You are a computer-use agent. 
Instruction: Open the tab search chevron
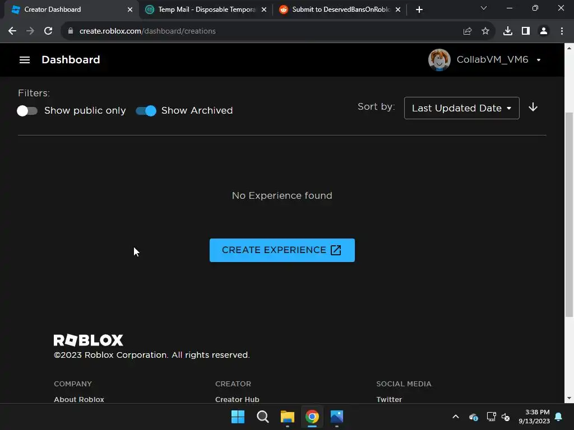coord(484,8)
